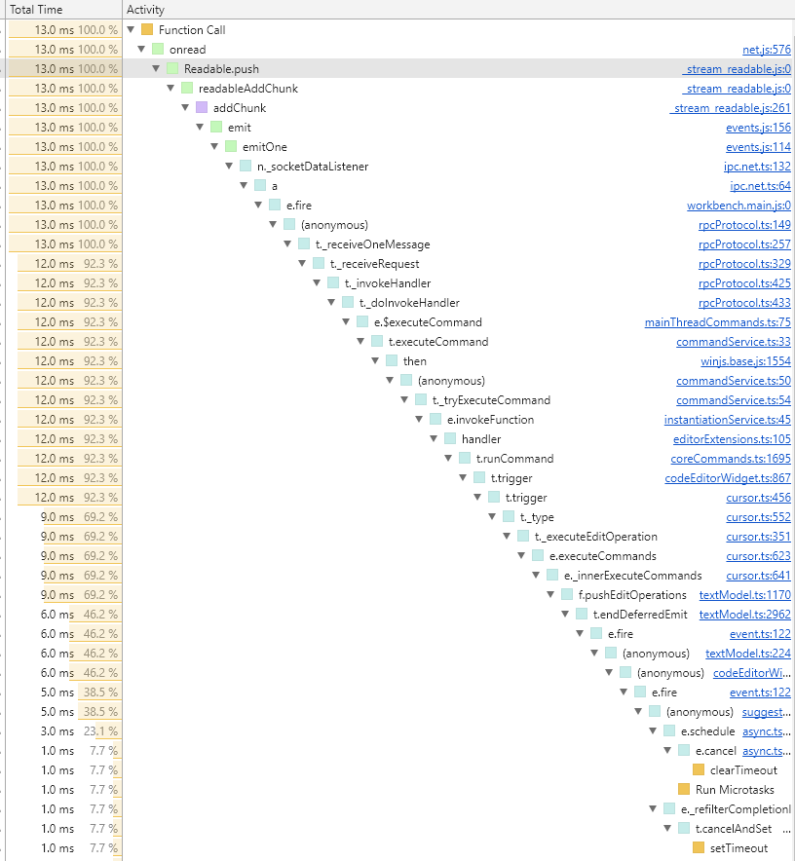Click the Activity column header
Image resolution: width=795 pixels, height=861 pixels.
(x=458, y=10)
